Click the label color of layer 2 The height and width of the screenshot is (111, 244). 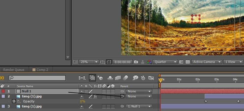point(3,96)
